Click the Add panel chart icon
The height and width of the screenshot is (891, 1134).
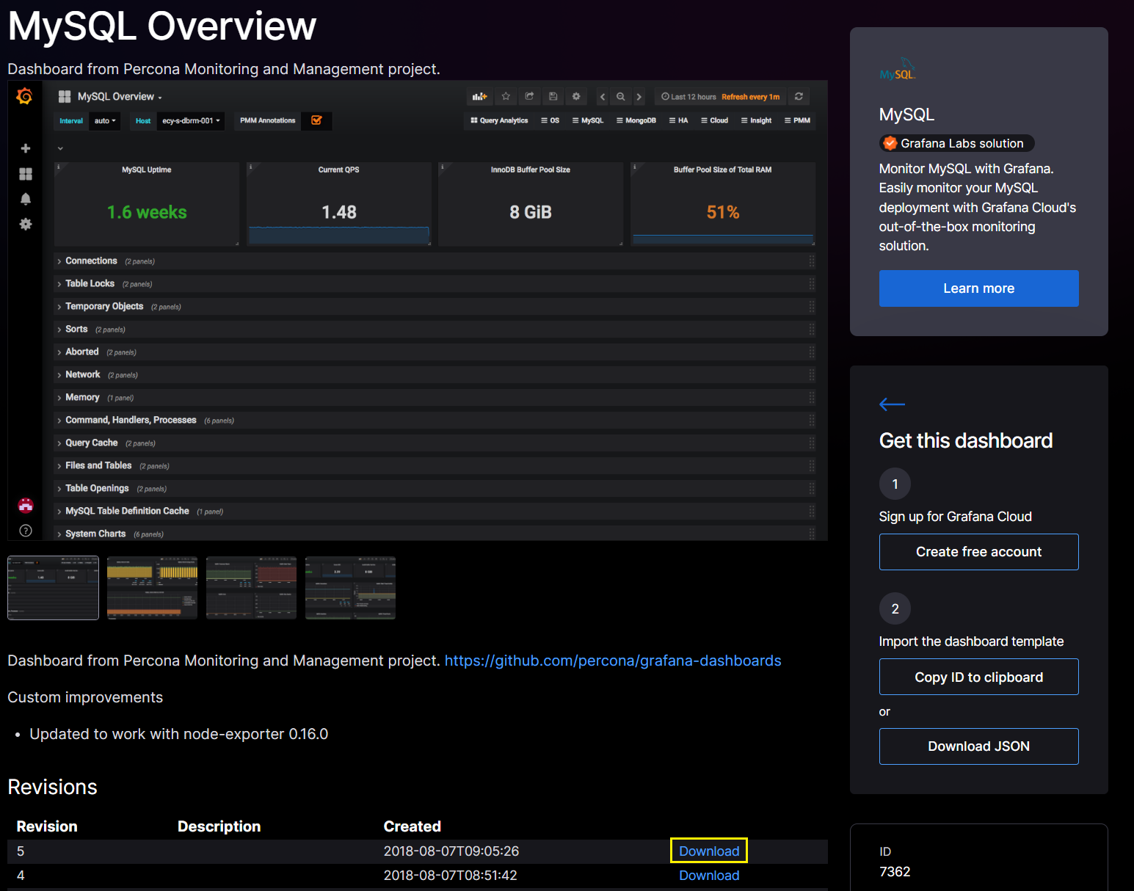click(479, 97)
